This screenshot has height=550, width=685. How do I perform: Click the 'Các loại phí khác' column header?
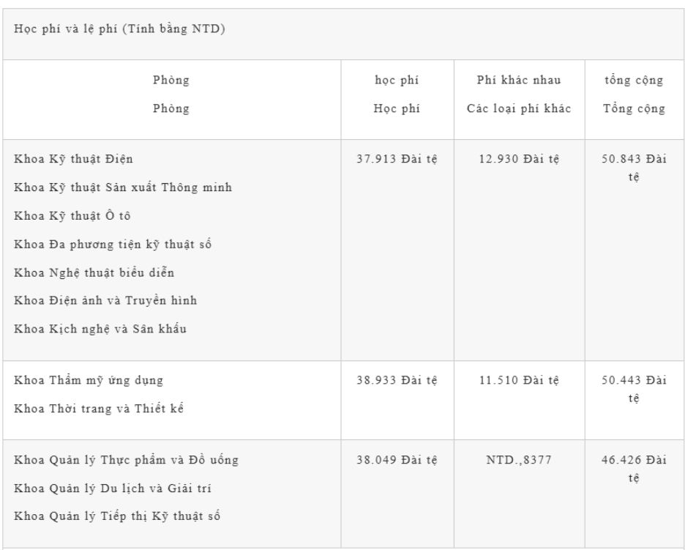[519, 109]
